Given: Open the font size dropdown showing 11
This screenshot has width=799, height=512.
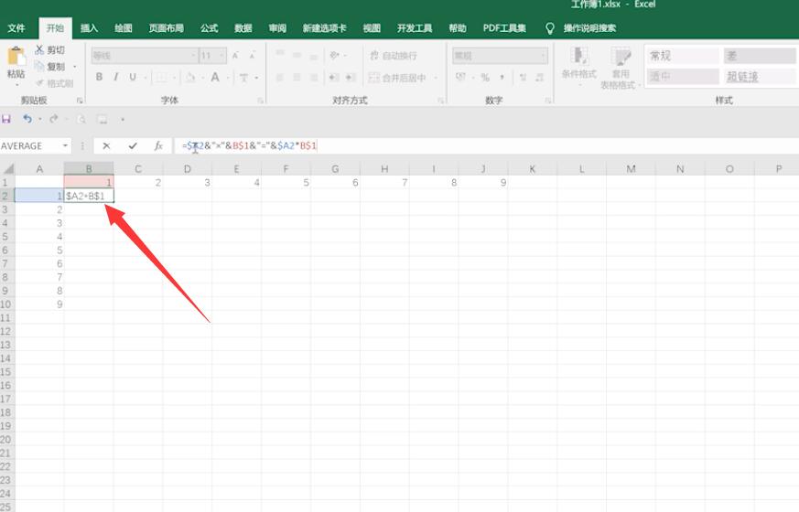Looking at the screenshot, I should pyautogui.click(x=222, y=56).
